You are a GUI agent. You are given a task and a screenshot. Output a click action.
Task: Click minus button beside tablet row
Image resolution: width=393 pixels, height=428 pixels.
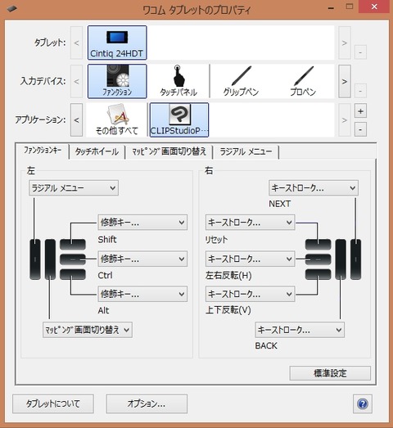coord(360,52)
